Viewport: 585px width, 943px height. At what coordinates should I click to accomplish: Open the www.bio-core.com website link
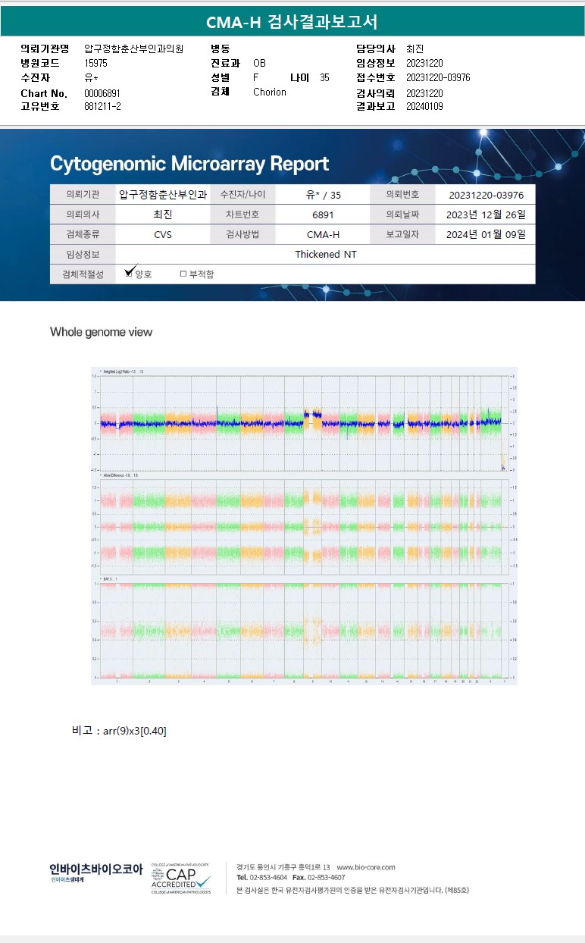pyautogui.click(x=366, y=867)
